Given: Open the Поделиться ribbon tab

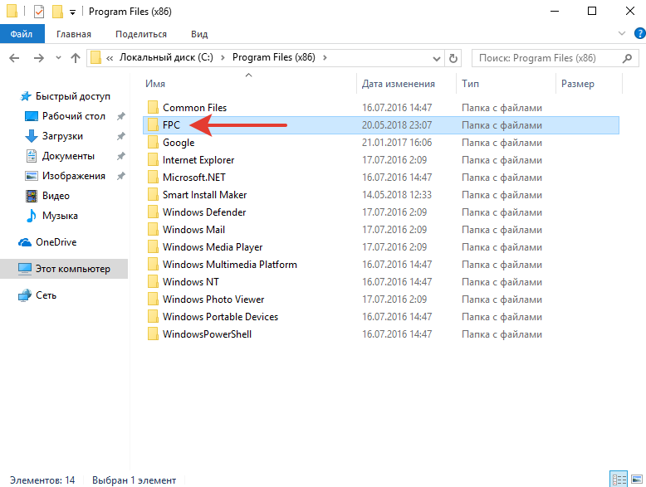Looking at the screenshot, I should pos(141,34).
